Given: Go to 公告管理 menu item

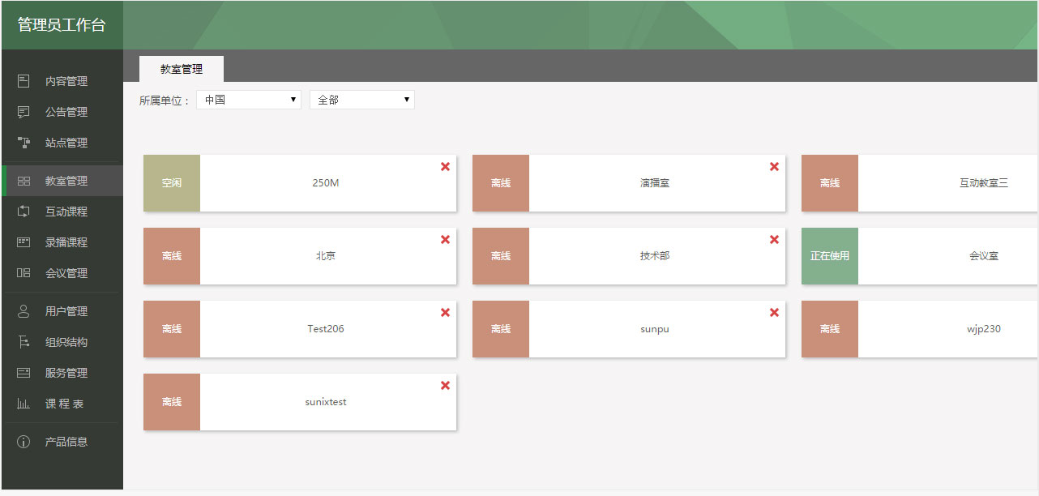Looking at the screenshot, I should [62, 112].
